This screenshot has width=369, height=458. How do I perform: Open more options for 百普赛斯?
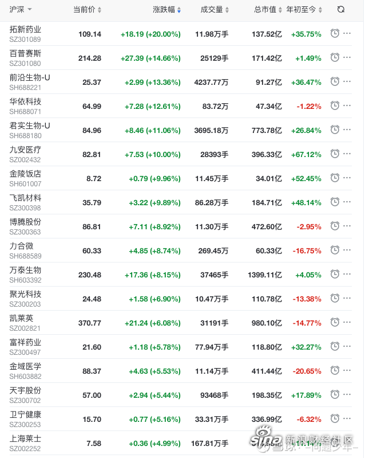[347, 57]
